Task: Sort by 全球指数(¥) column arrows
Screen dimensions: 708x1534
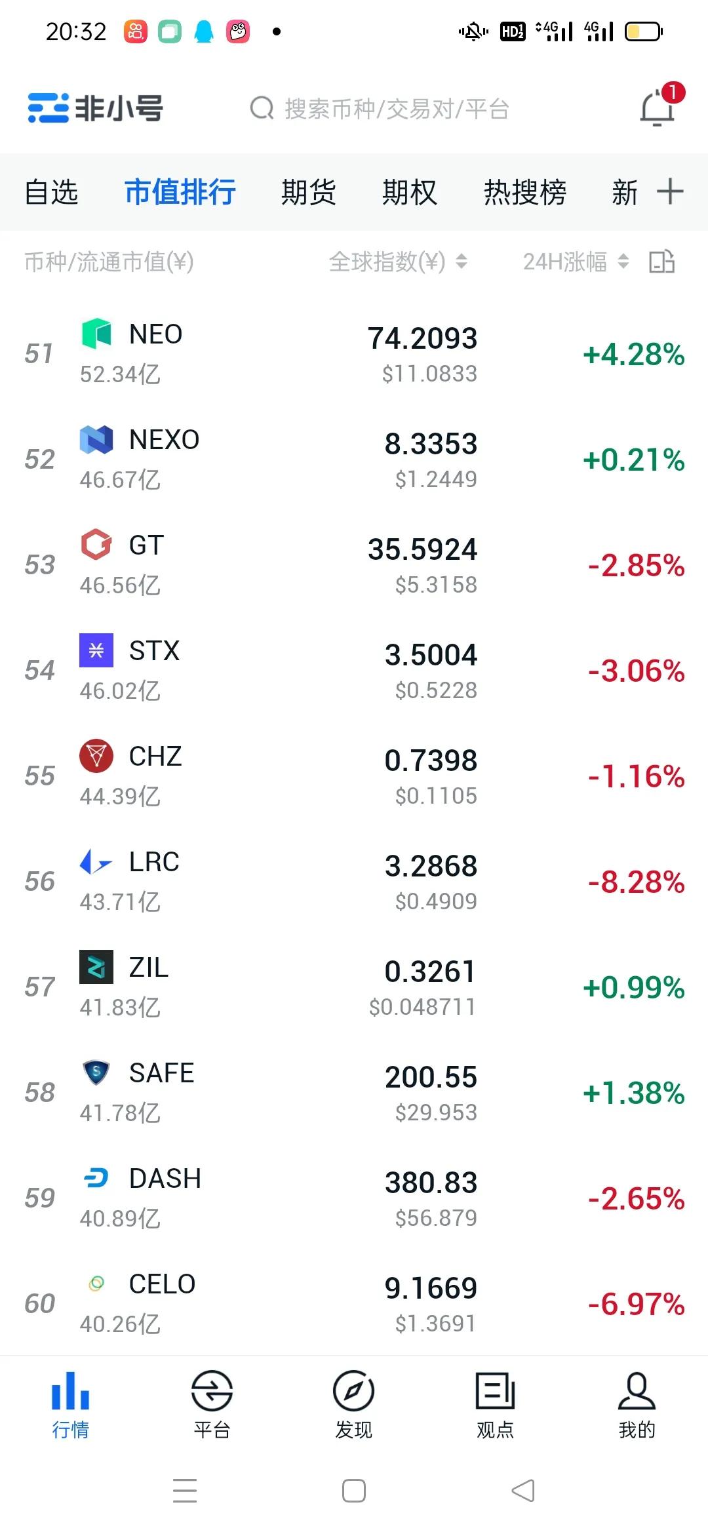Action: [x=462, y=262]
